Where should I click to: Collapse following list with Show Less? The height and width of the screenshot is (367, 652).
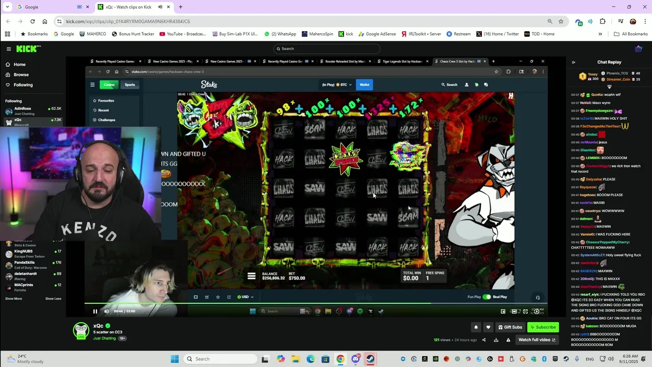coord(53,299)
